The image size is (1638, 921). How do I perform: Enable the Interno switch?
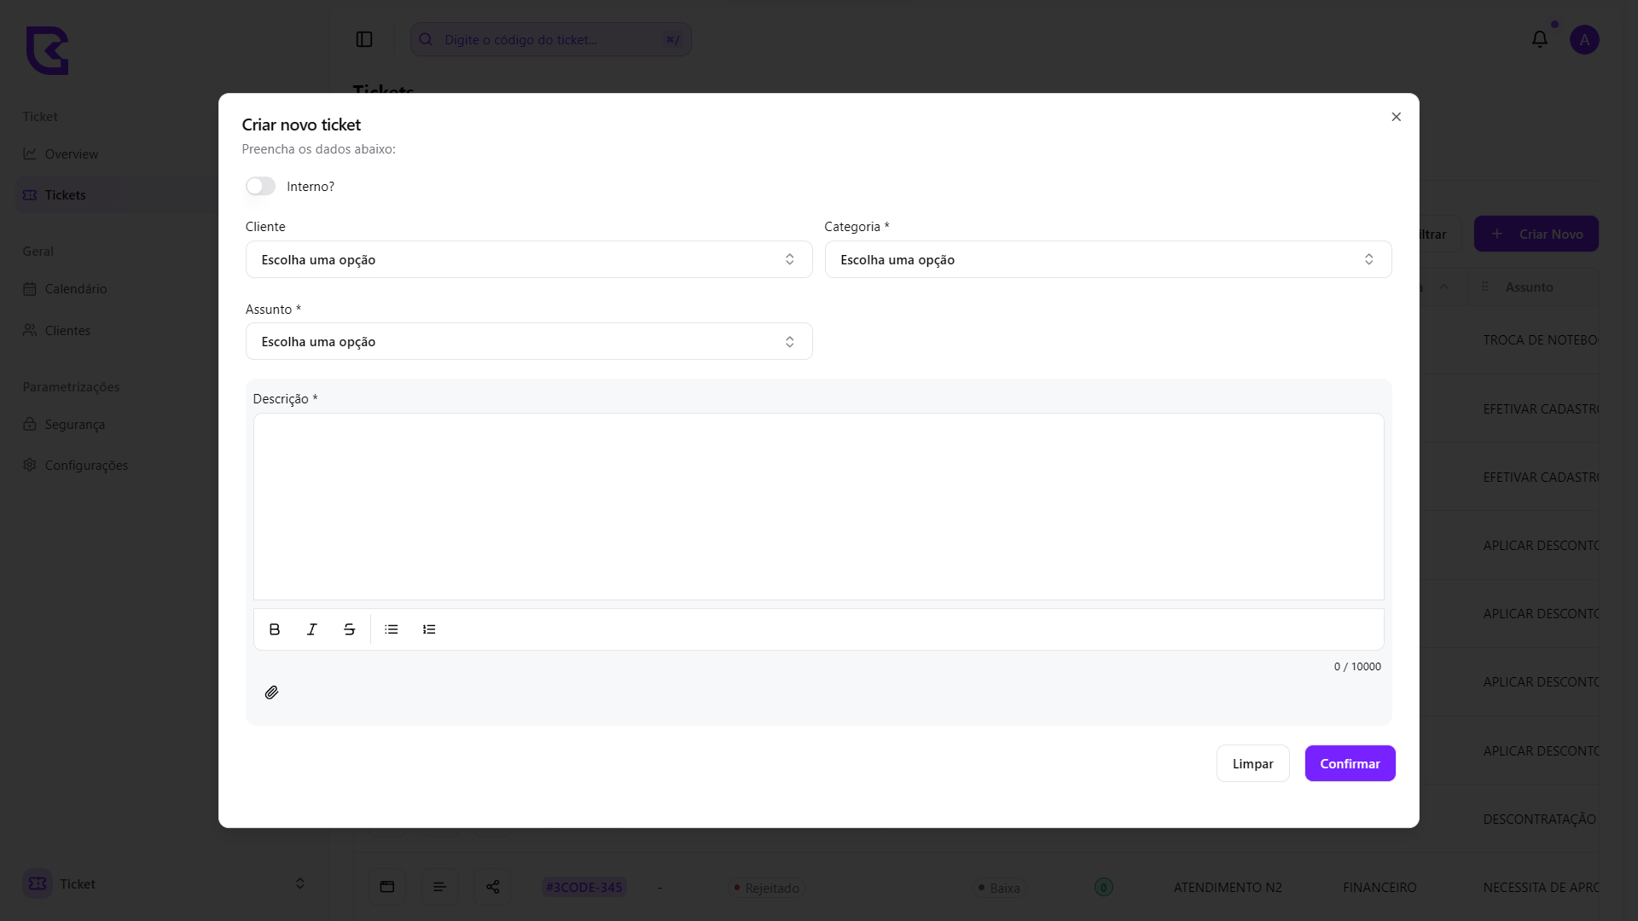tap(260, 186)
